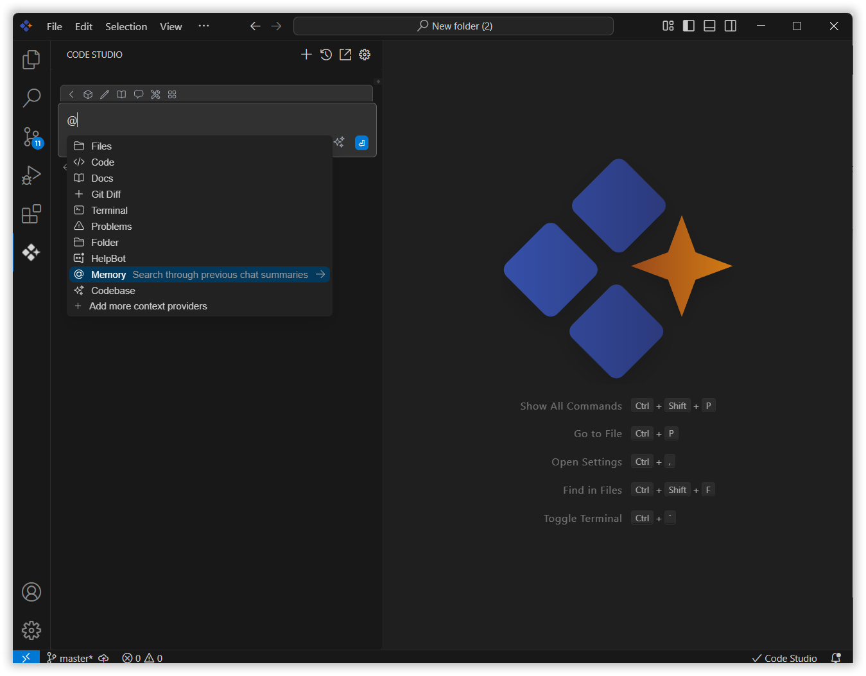Go back with navigation arrow
The image size is (866, 676).
coord(255,26)
